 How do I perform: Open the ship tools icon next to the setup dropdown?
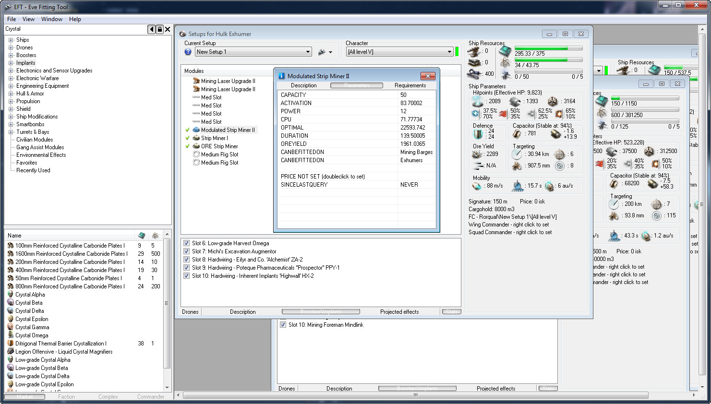coord(322,52)
